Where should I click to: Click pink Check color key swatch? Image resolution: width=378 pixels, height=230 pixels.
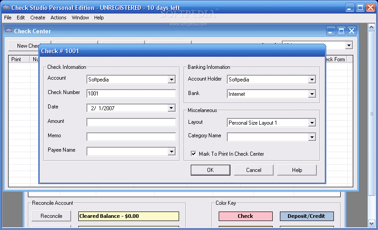245,216
